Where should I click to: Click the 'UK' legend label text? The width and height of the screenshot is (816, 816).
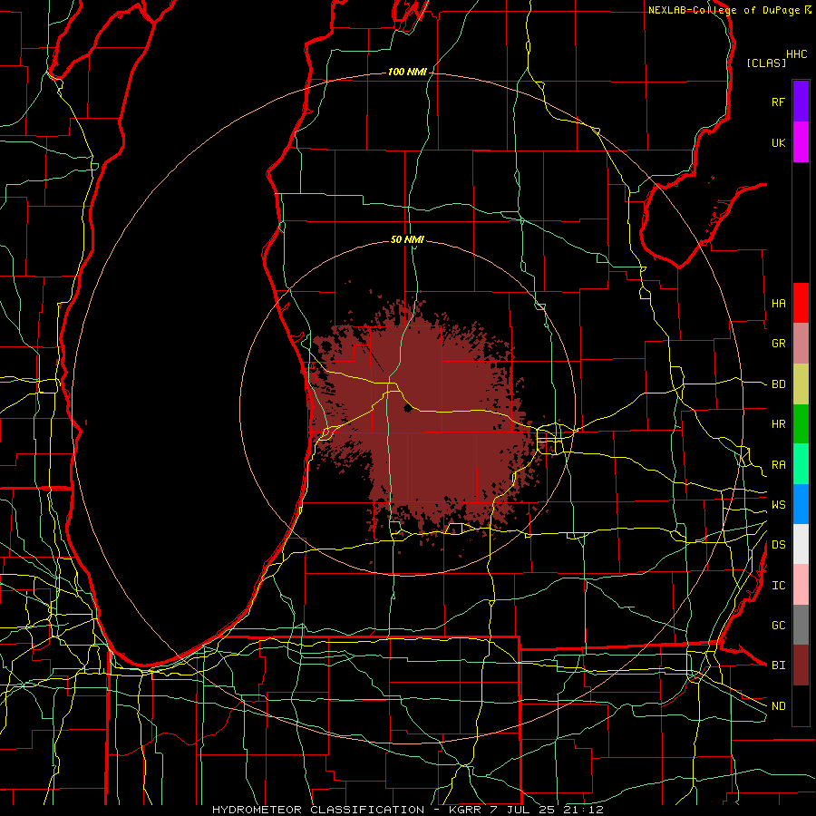[x=778, y=142]
